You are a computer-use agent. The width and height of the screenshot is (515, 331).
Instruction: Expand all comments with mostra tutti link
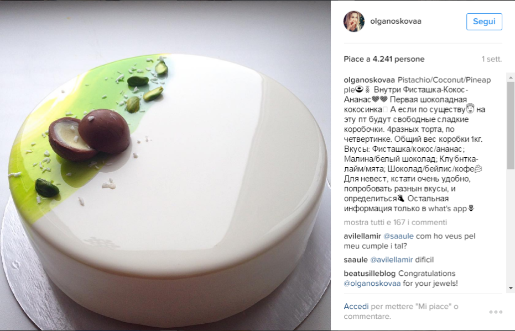click(395, 222)
